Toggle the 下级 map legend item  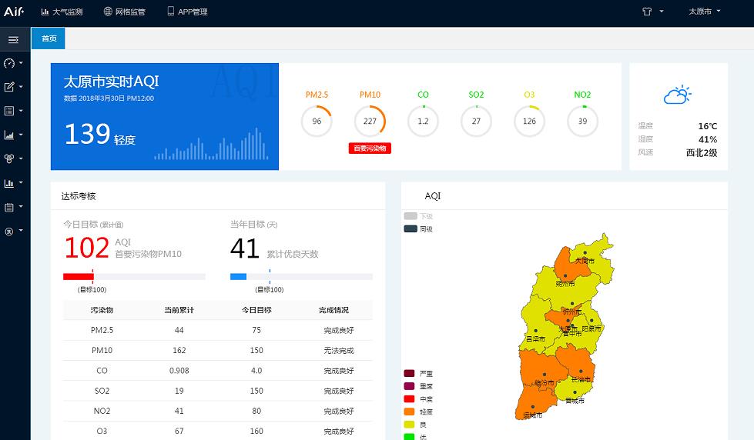pyautogui.click(x=418, y=216)
